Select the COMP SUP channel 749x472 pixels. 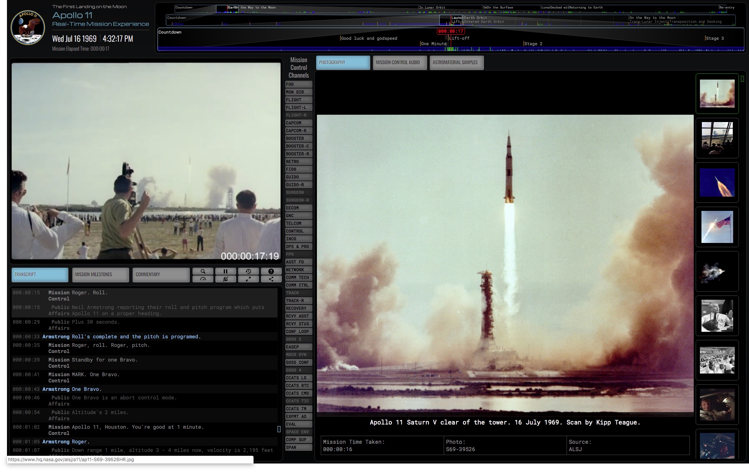(298, 440)
